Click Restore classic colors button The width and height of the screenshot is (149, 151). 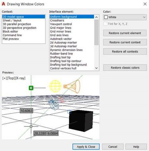click(x=125, y=68)
